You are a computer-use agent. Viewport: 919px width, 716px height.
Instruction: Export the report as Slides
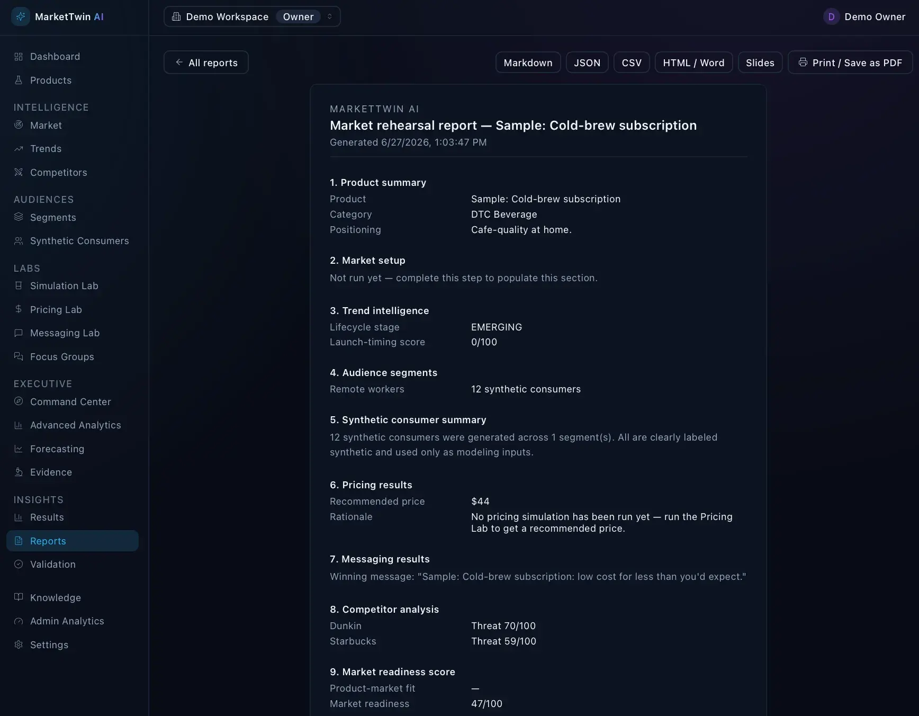(x=760, y=62)
